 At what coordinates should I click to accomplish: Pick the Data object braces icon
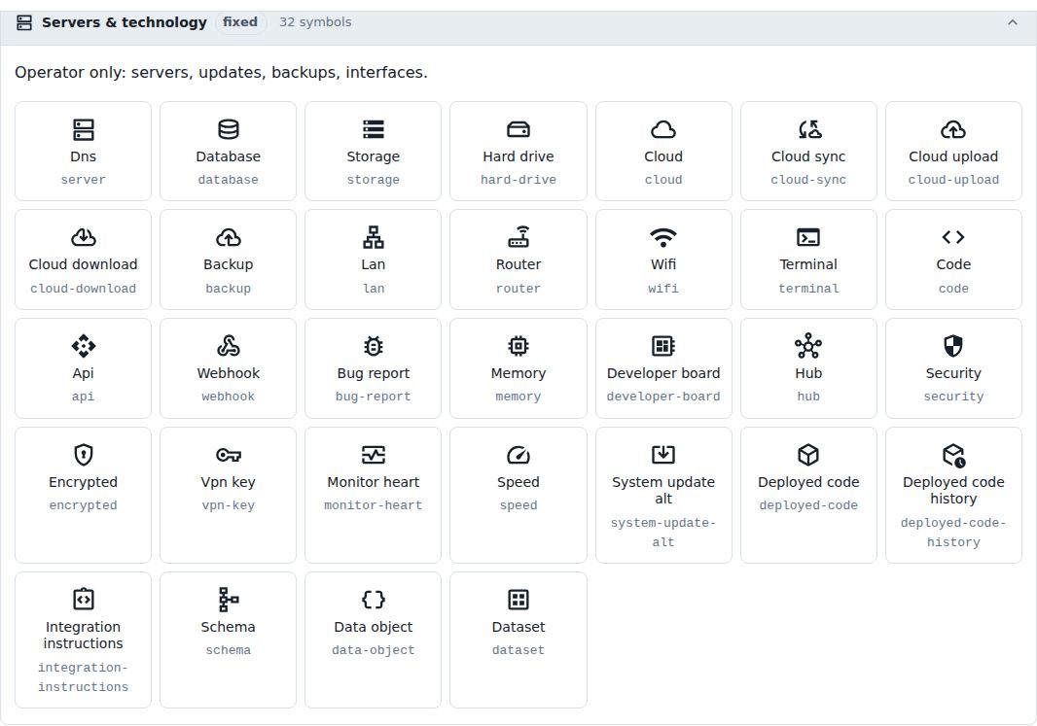(x=373, y=599)
